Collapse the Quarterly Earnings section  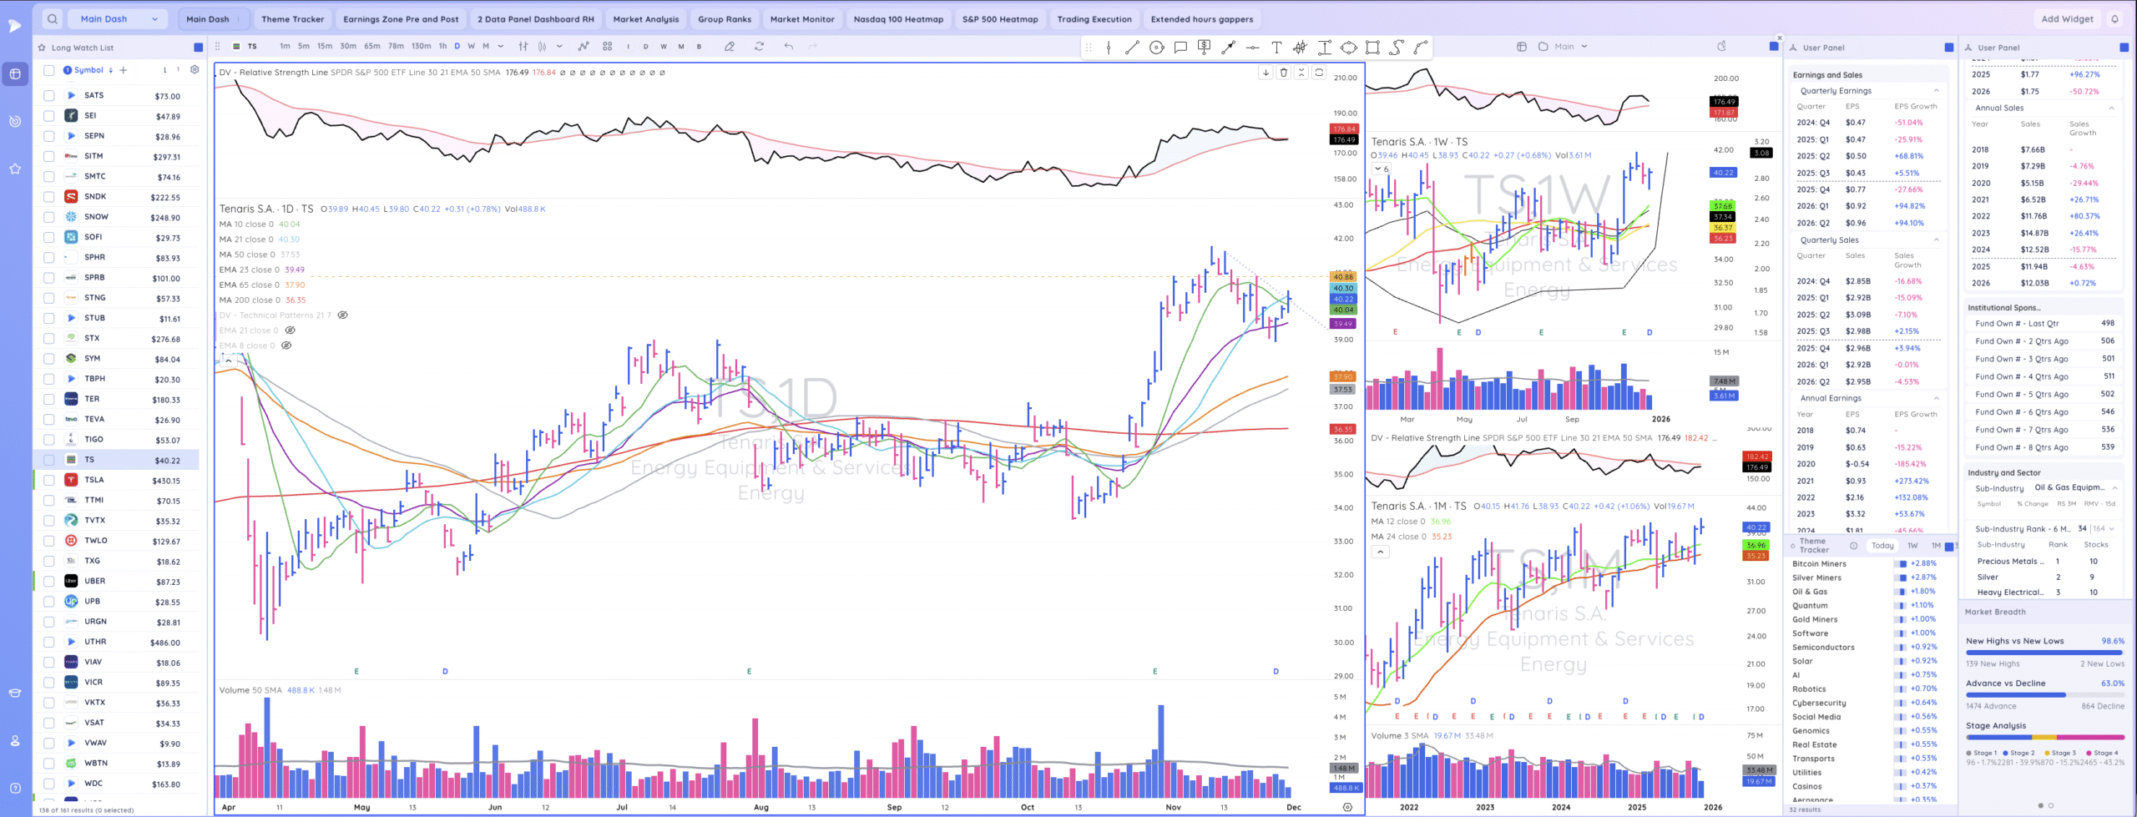1936,91
